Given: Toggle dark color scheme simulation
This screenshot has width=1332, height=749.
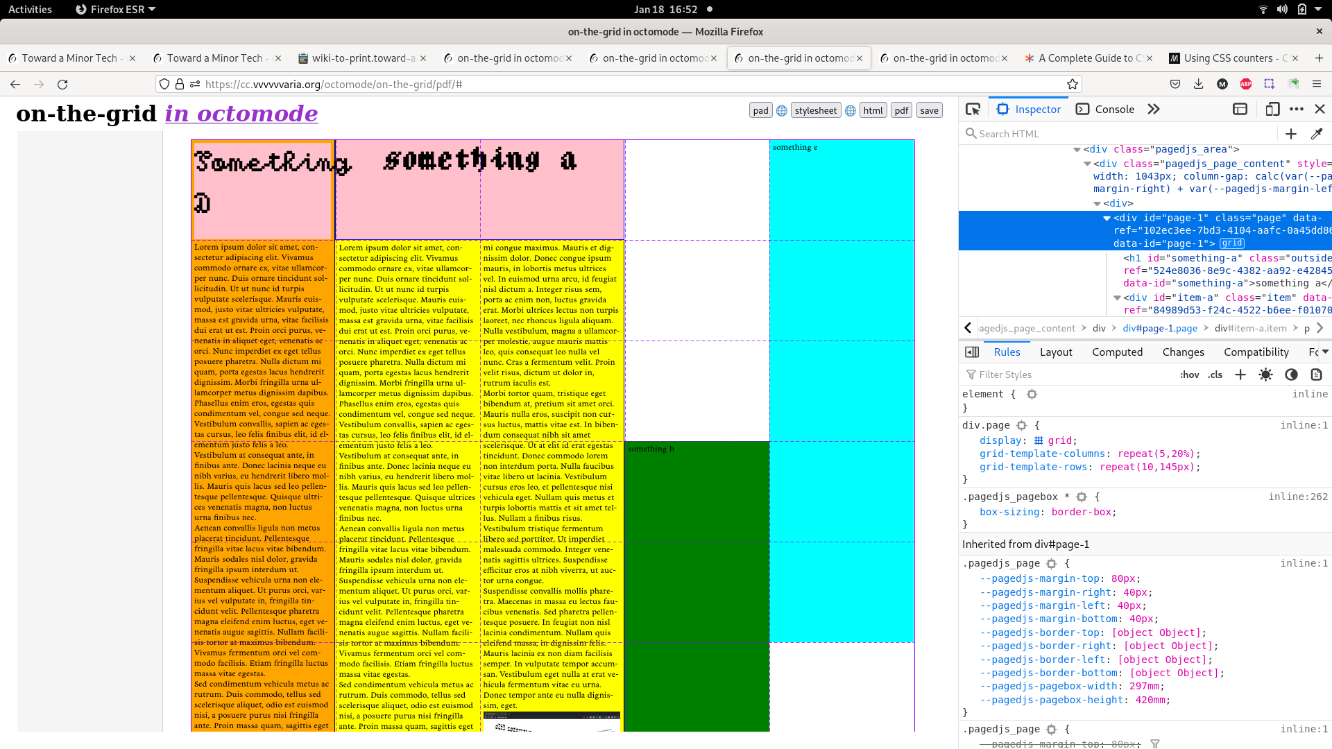Looking at the screenshot, I should pyautogui.click(x=1291, y=374).
